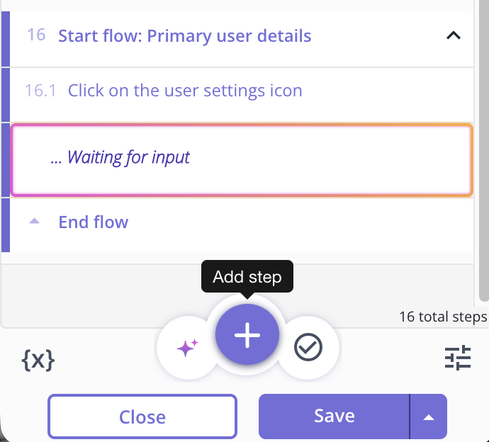Save the test steps
Image resolution: width=489 pixels, height=442 pixels.
tap(334, 416)
